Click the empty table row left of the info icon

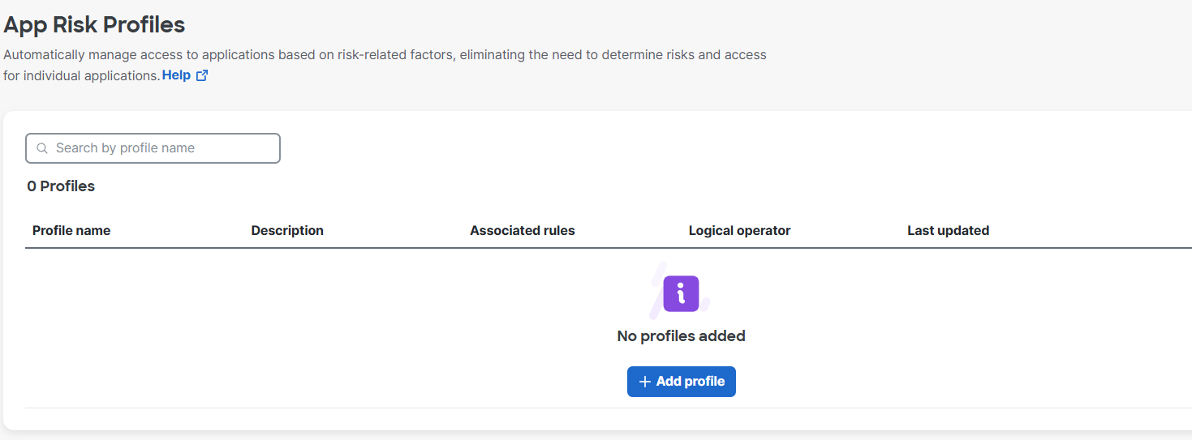pos(325,324)
